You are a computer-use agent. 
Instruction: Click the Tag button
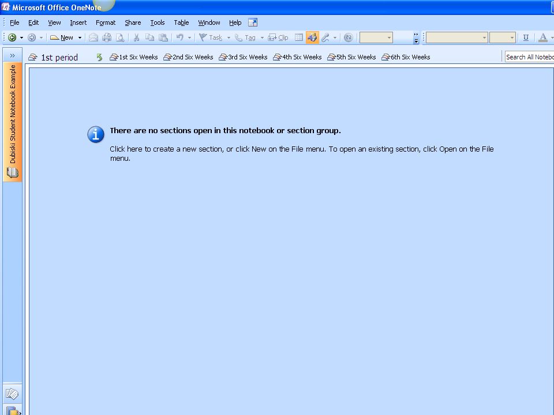(245, 37)
